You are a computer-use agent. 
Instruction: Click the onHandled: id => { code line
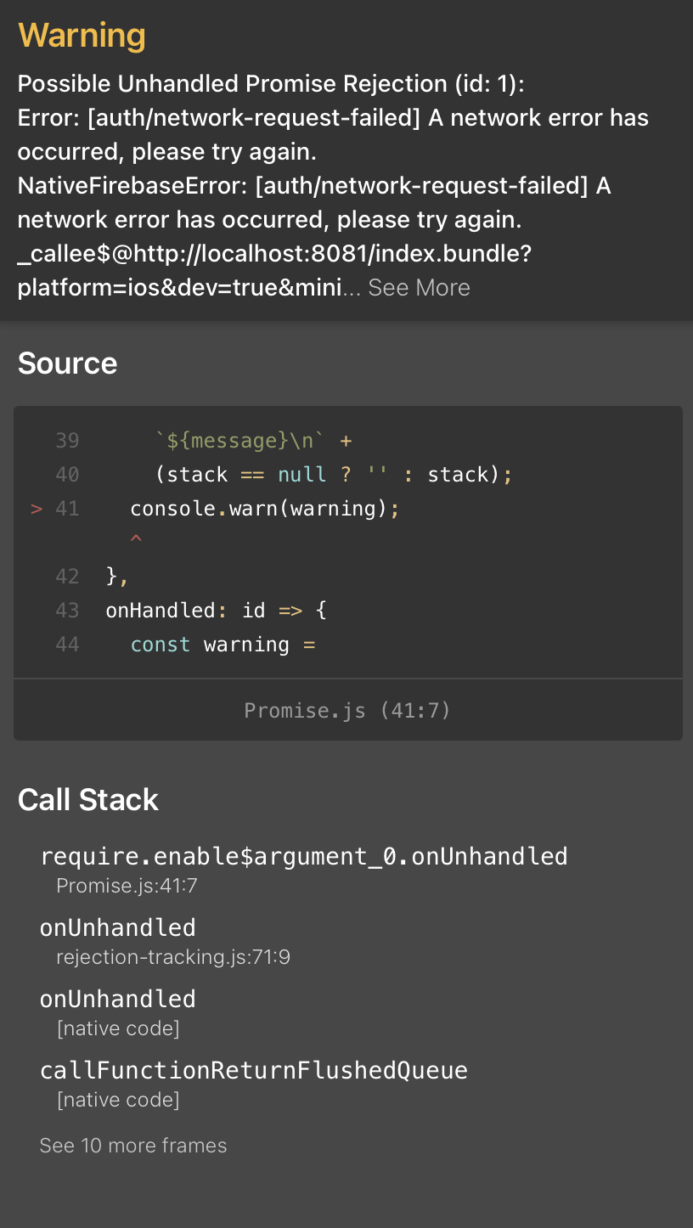(x=217, y=611)
